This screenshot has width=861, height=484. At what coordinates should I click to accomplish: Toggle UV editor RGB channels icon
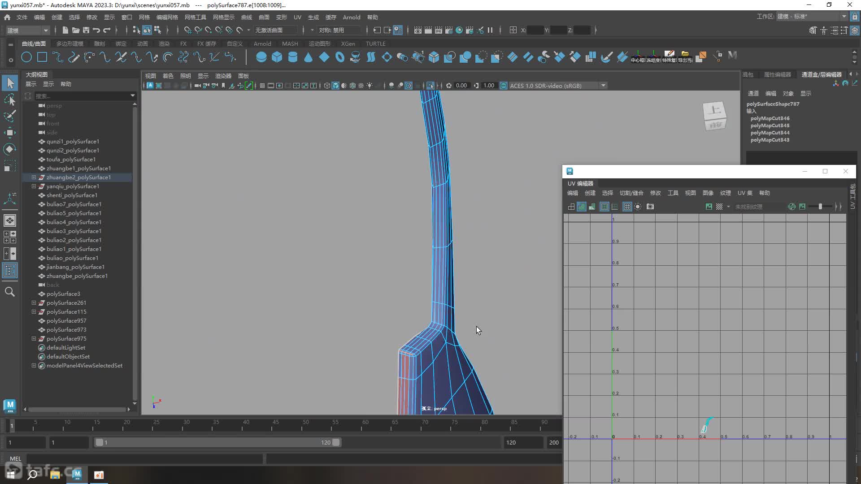792,207
